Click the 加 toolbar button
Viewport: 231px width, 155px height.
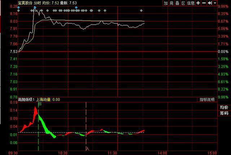point(166,3)
